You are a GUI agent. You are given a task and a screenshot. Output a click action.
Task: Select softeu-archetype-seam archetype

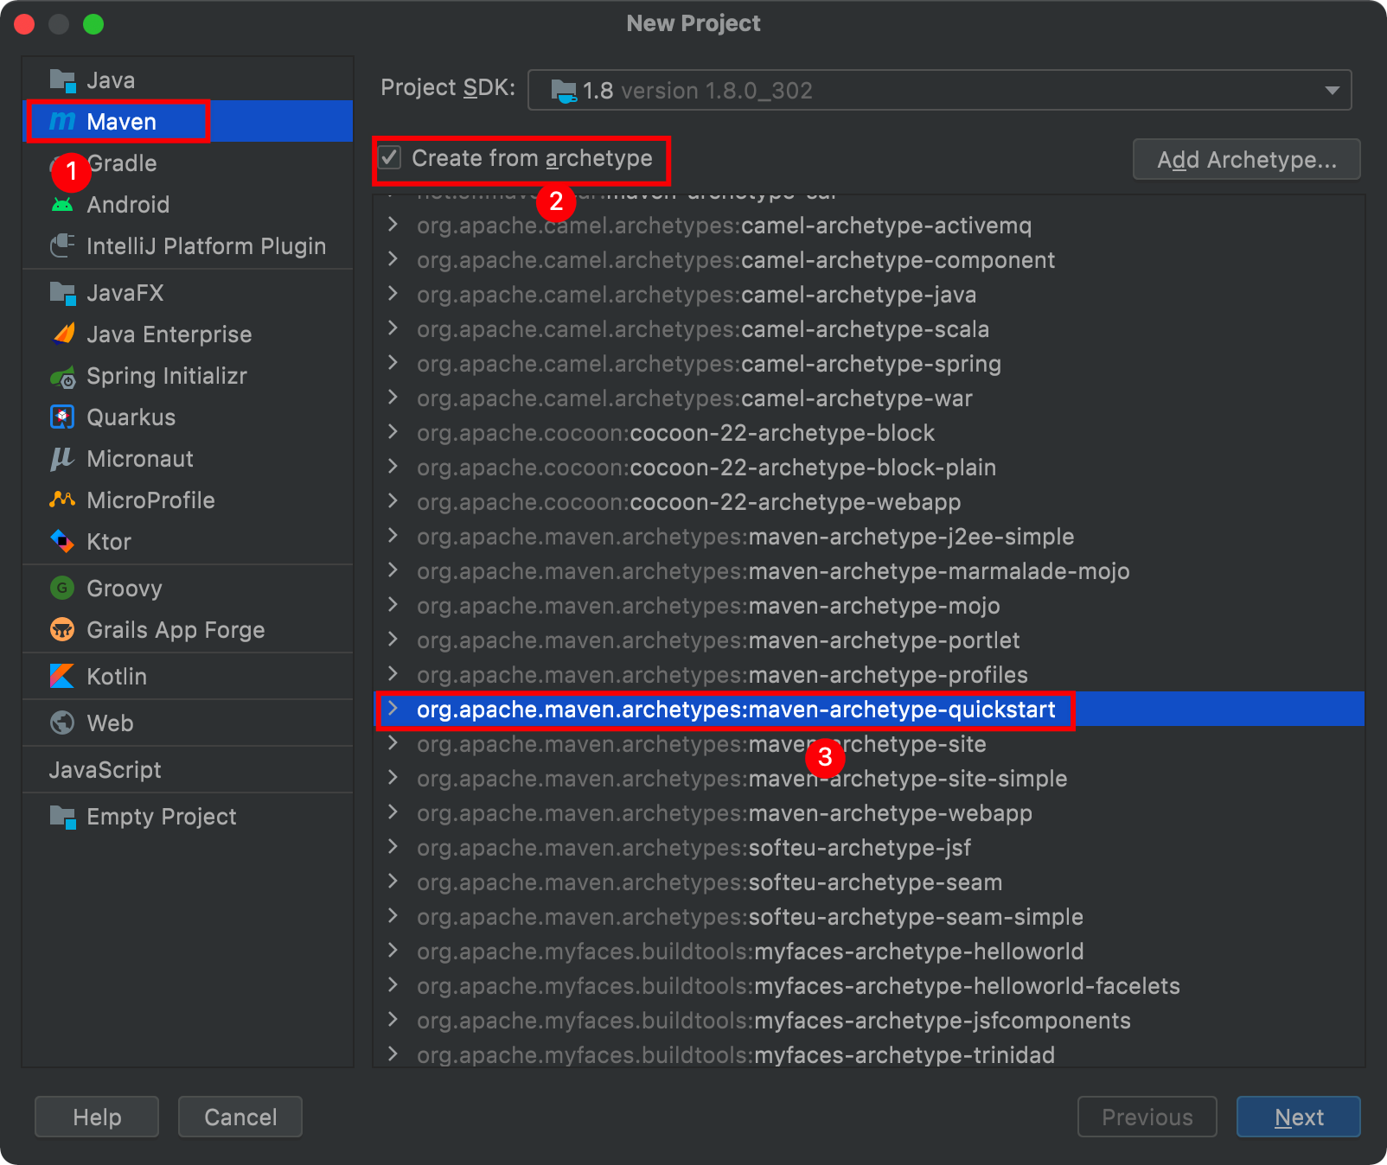click(869, 882)
